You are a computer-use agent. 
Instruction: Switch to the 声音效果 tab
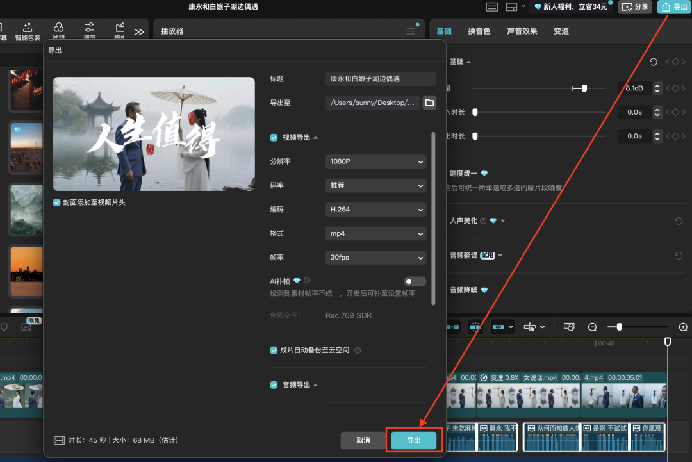522,30
